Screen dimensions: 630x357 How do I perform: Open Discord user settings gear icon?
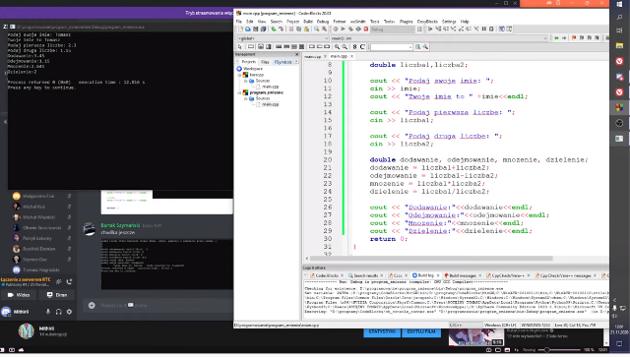click(x=69, y=312)
